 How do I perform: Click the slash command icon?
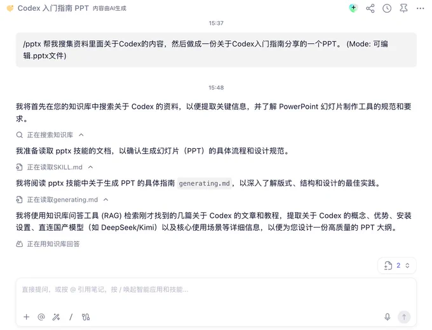(x=71, y=317)
